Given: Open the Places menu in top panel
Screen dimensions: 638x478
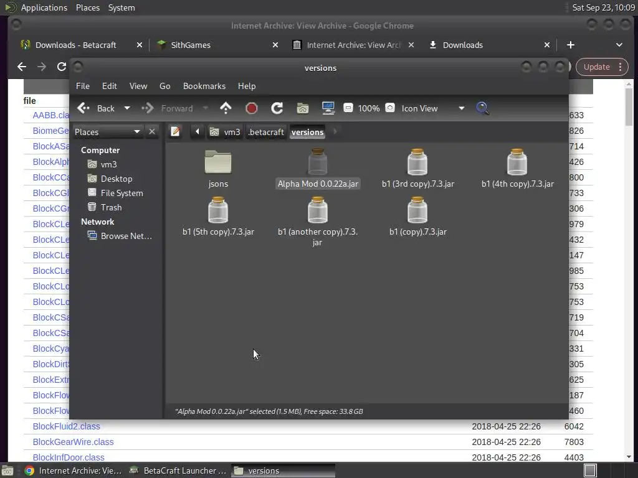Looking at the screenshot, I should (x=87, y=7).
